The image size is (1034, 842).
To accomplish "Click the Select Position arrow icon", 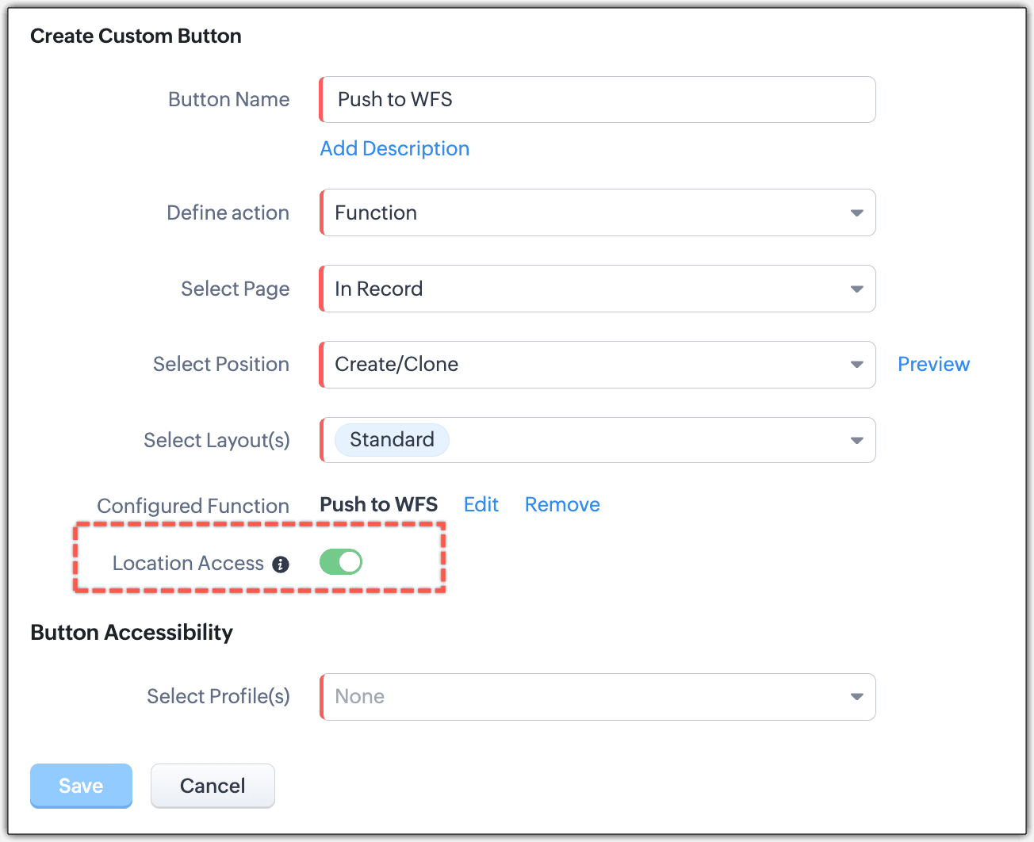I will tap(856, 365).
